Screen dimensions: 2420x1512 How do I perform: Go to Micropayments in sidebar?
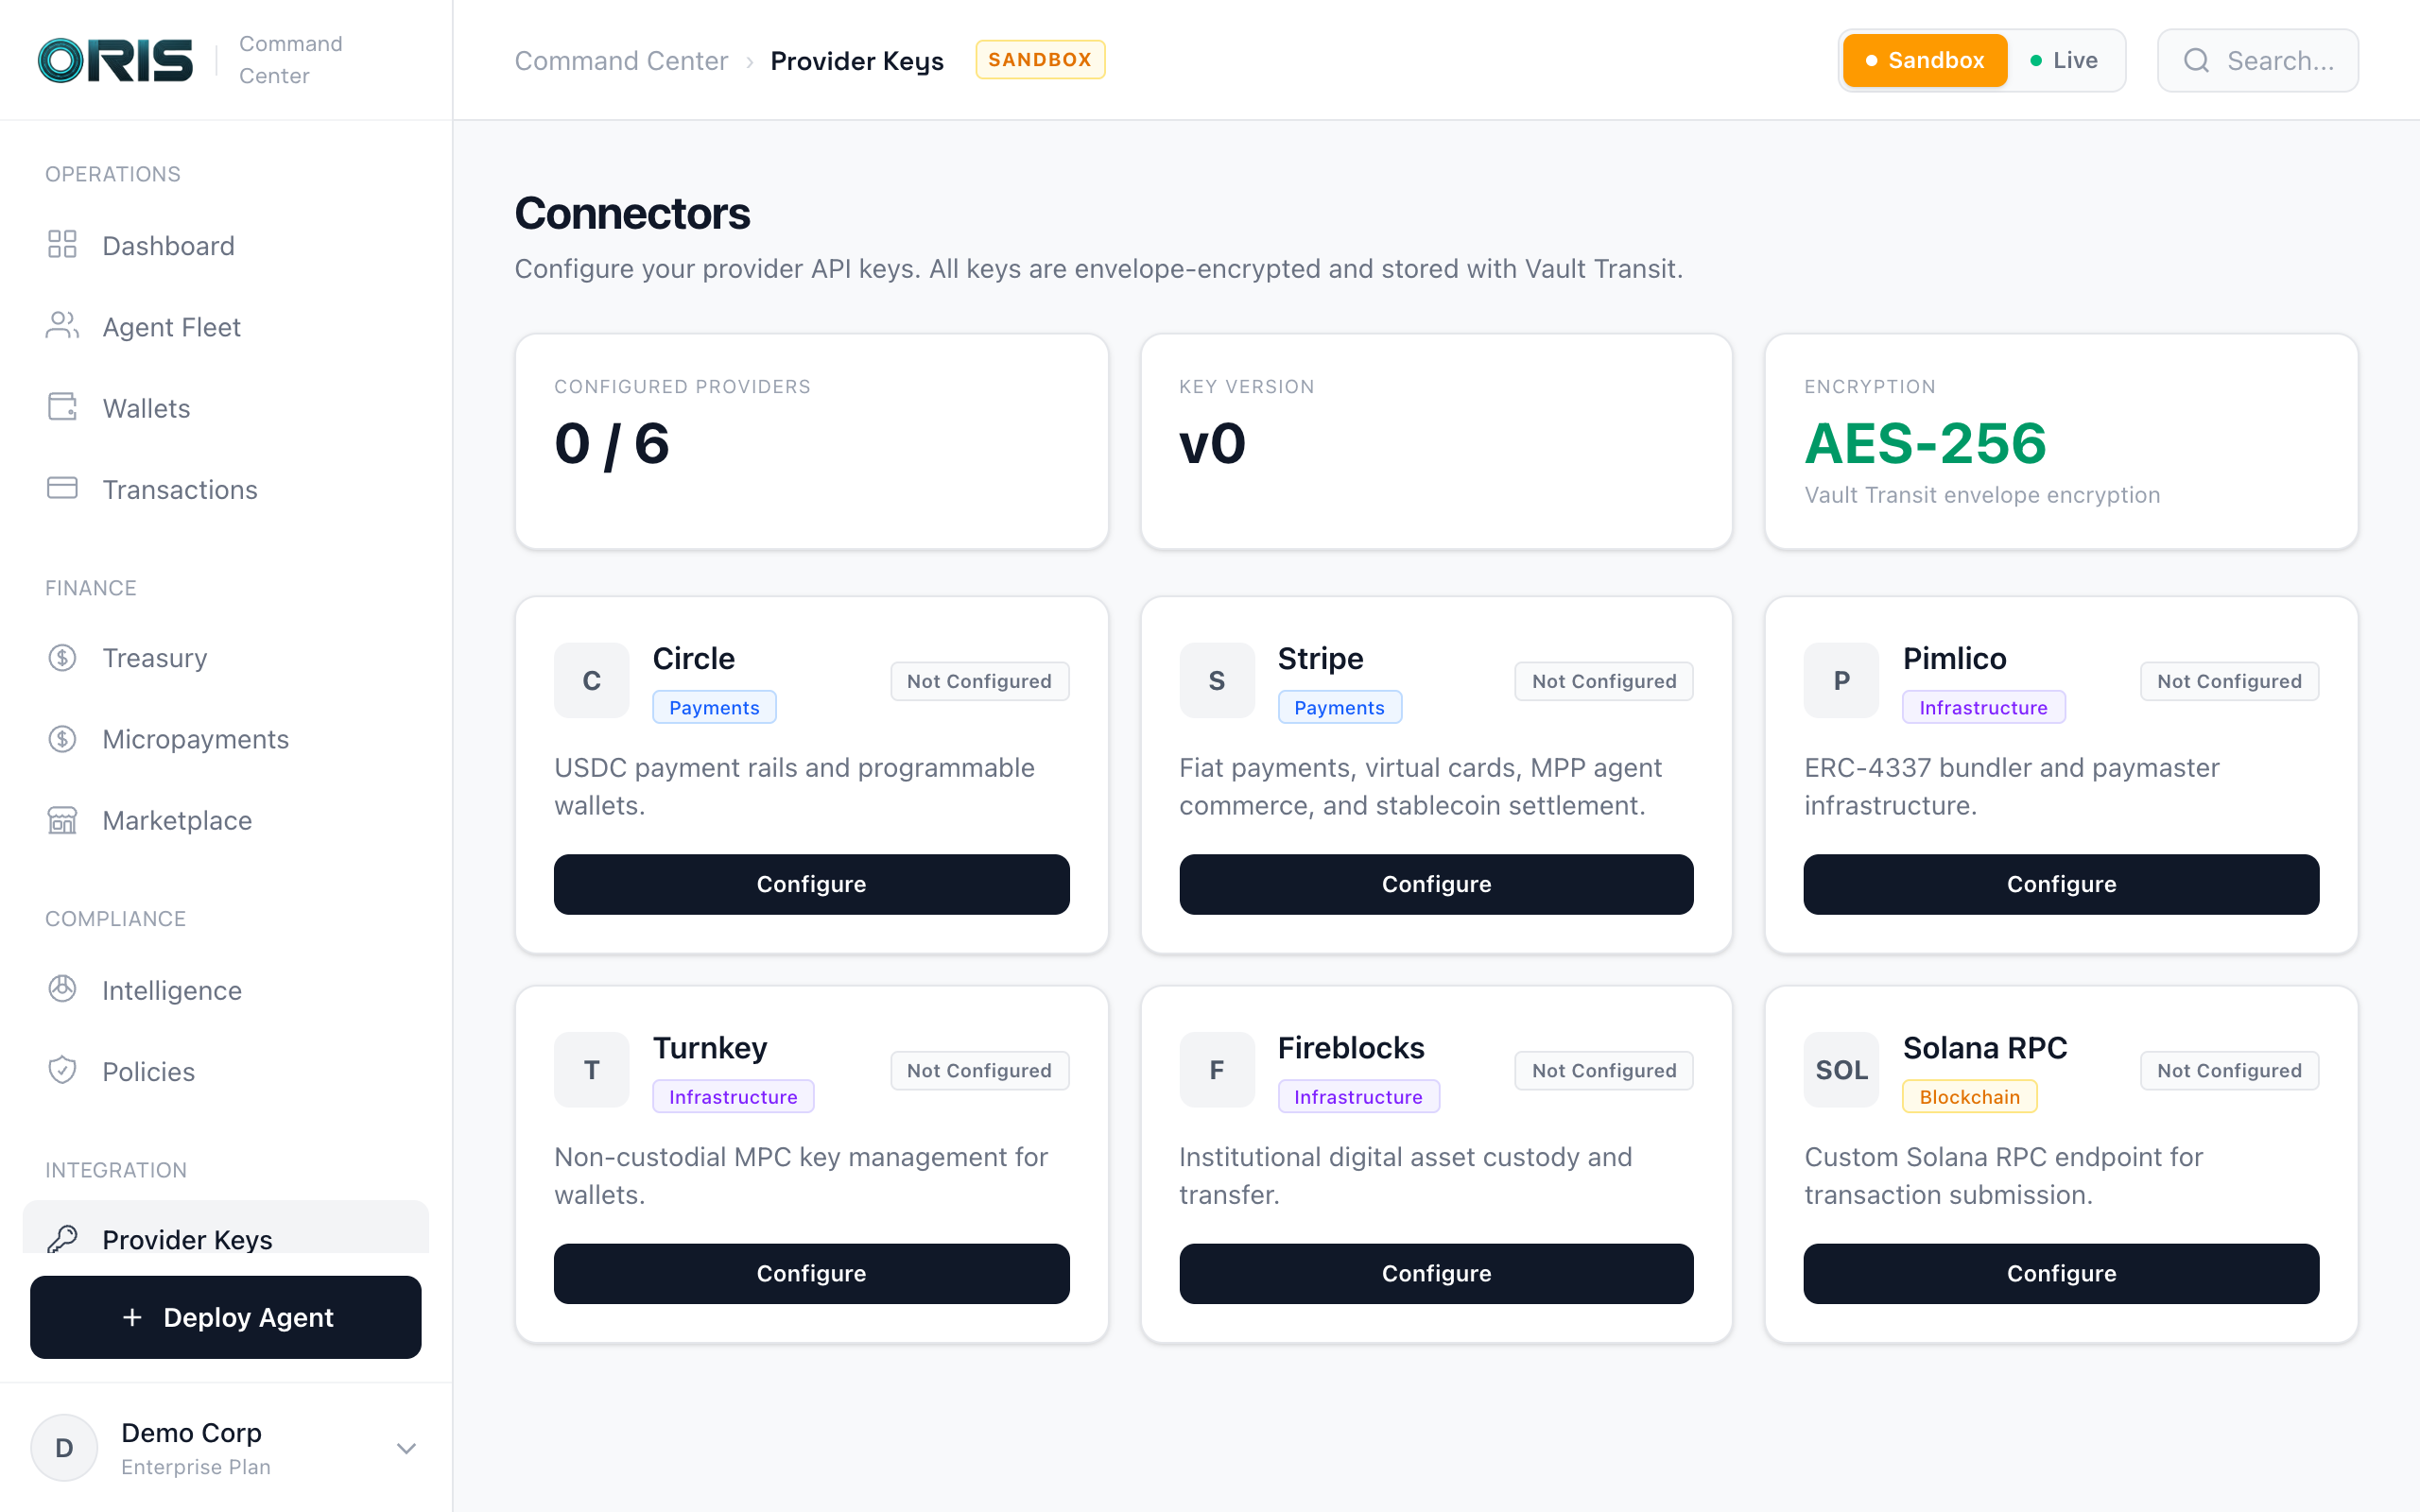pos(195,739)
